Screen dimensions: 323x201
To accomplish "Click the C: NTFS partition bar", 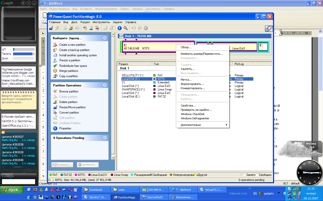I will 158,47.
